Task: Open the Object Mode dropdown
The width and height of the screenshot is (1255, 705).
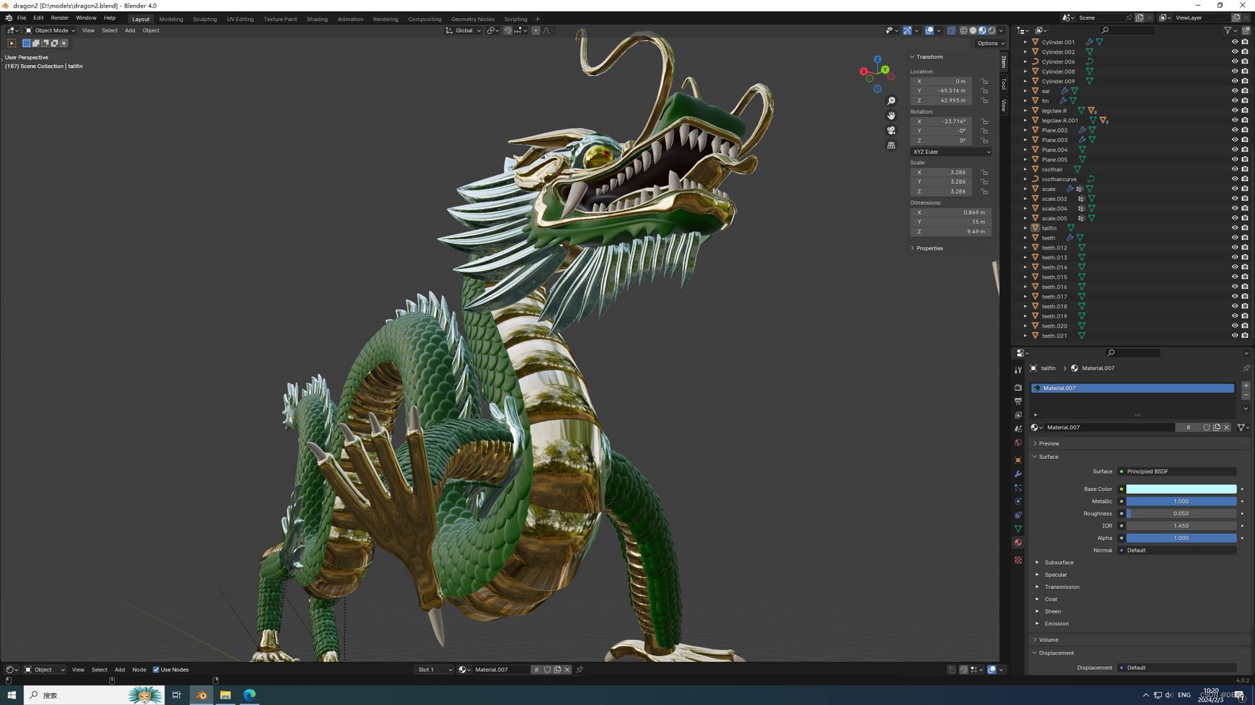Action: 50,31
